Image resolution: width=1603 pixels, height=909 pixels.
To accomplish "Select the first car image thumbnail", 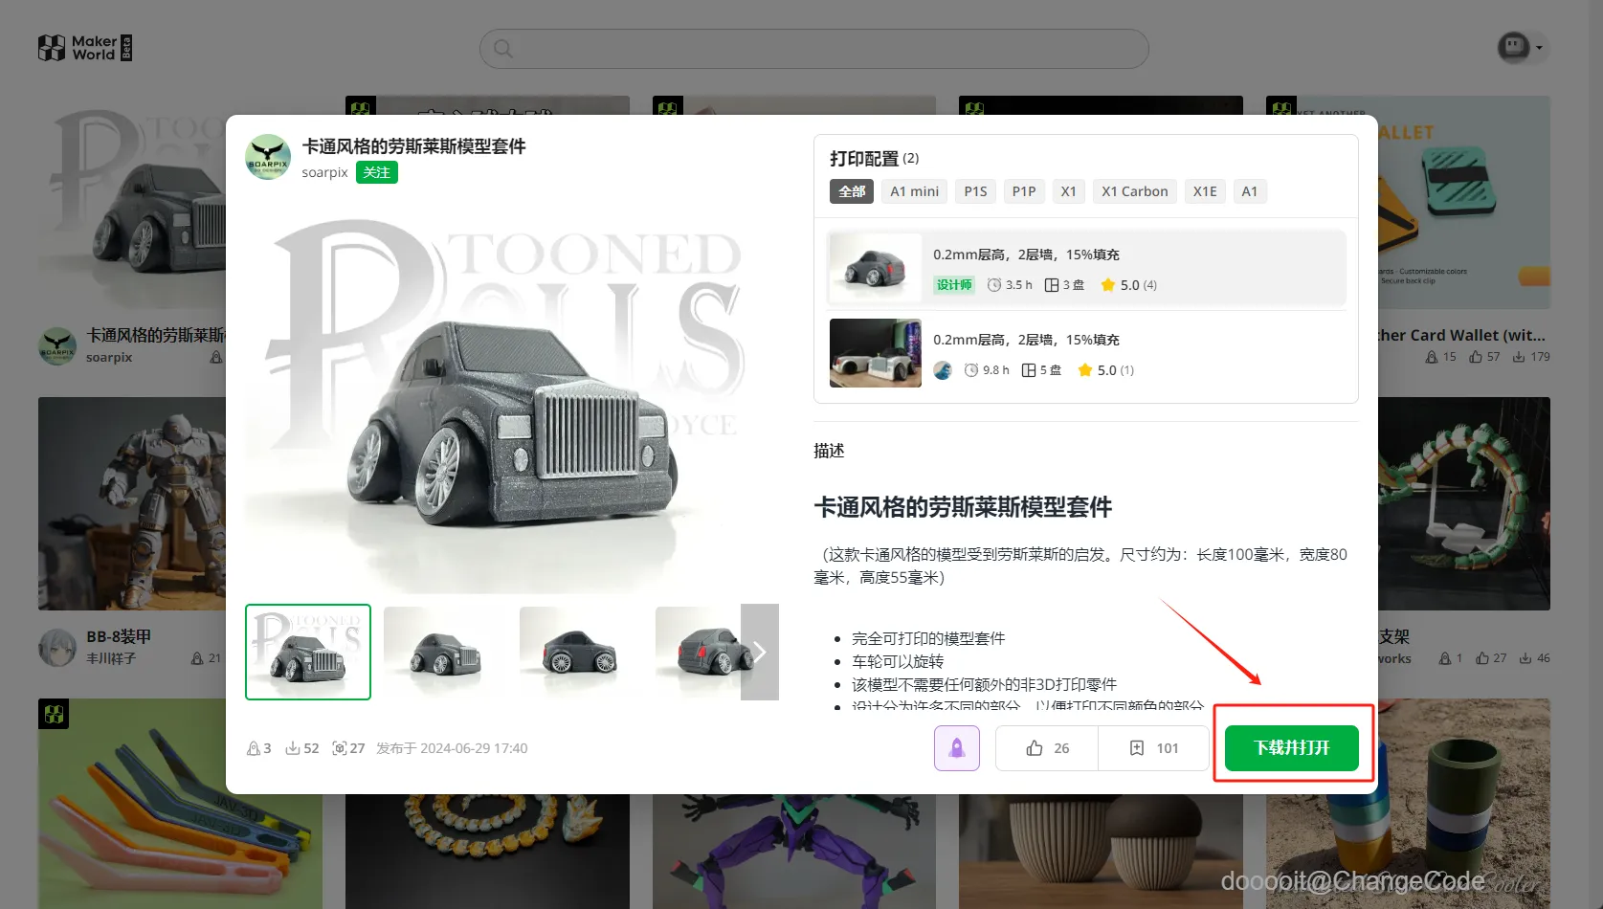I will click(307, 652).
